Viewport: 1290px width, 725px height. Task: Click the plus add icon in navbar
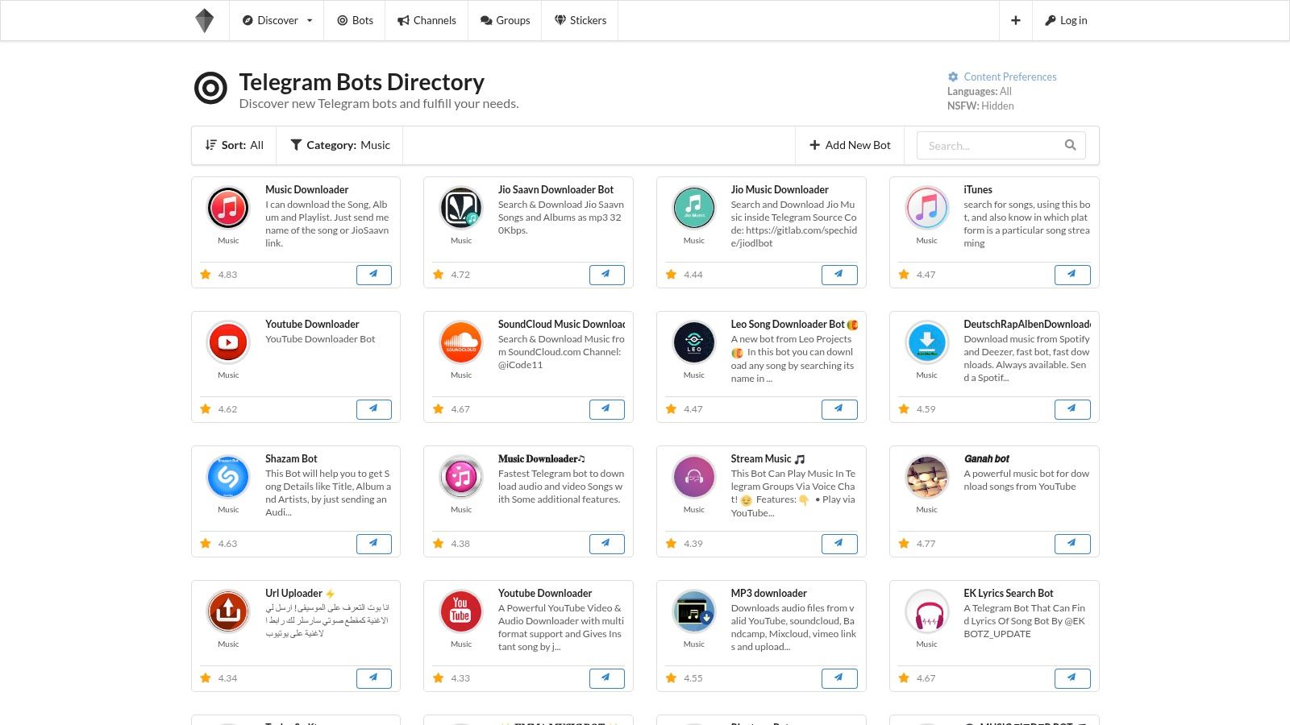pyautogui.click(x=1016, y=20)
